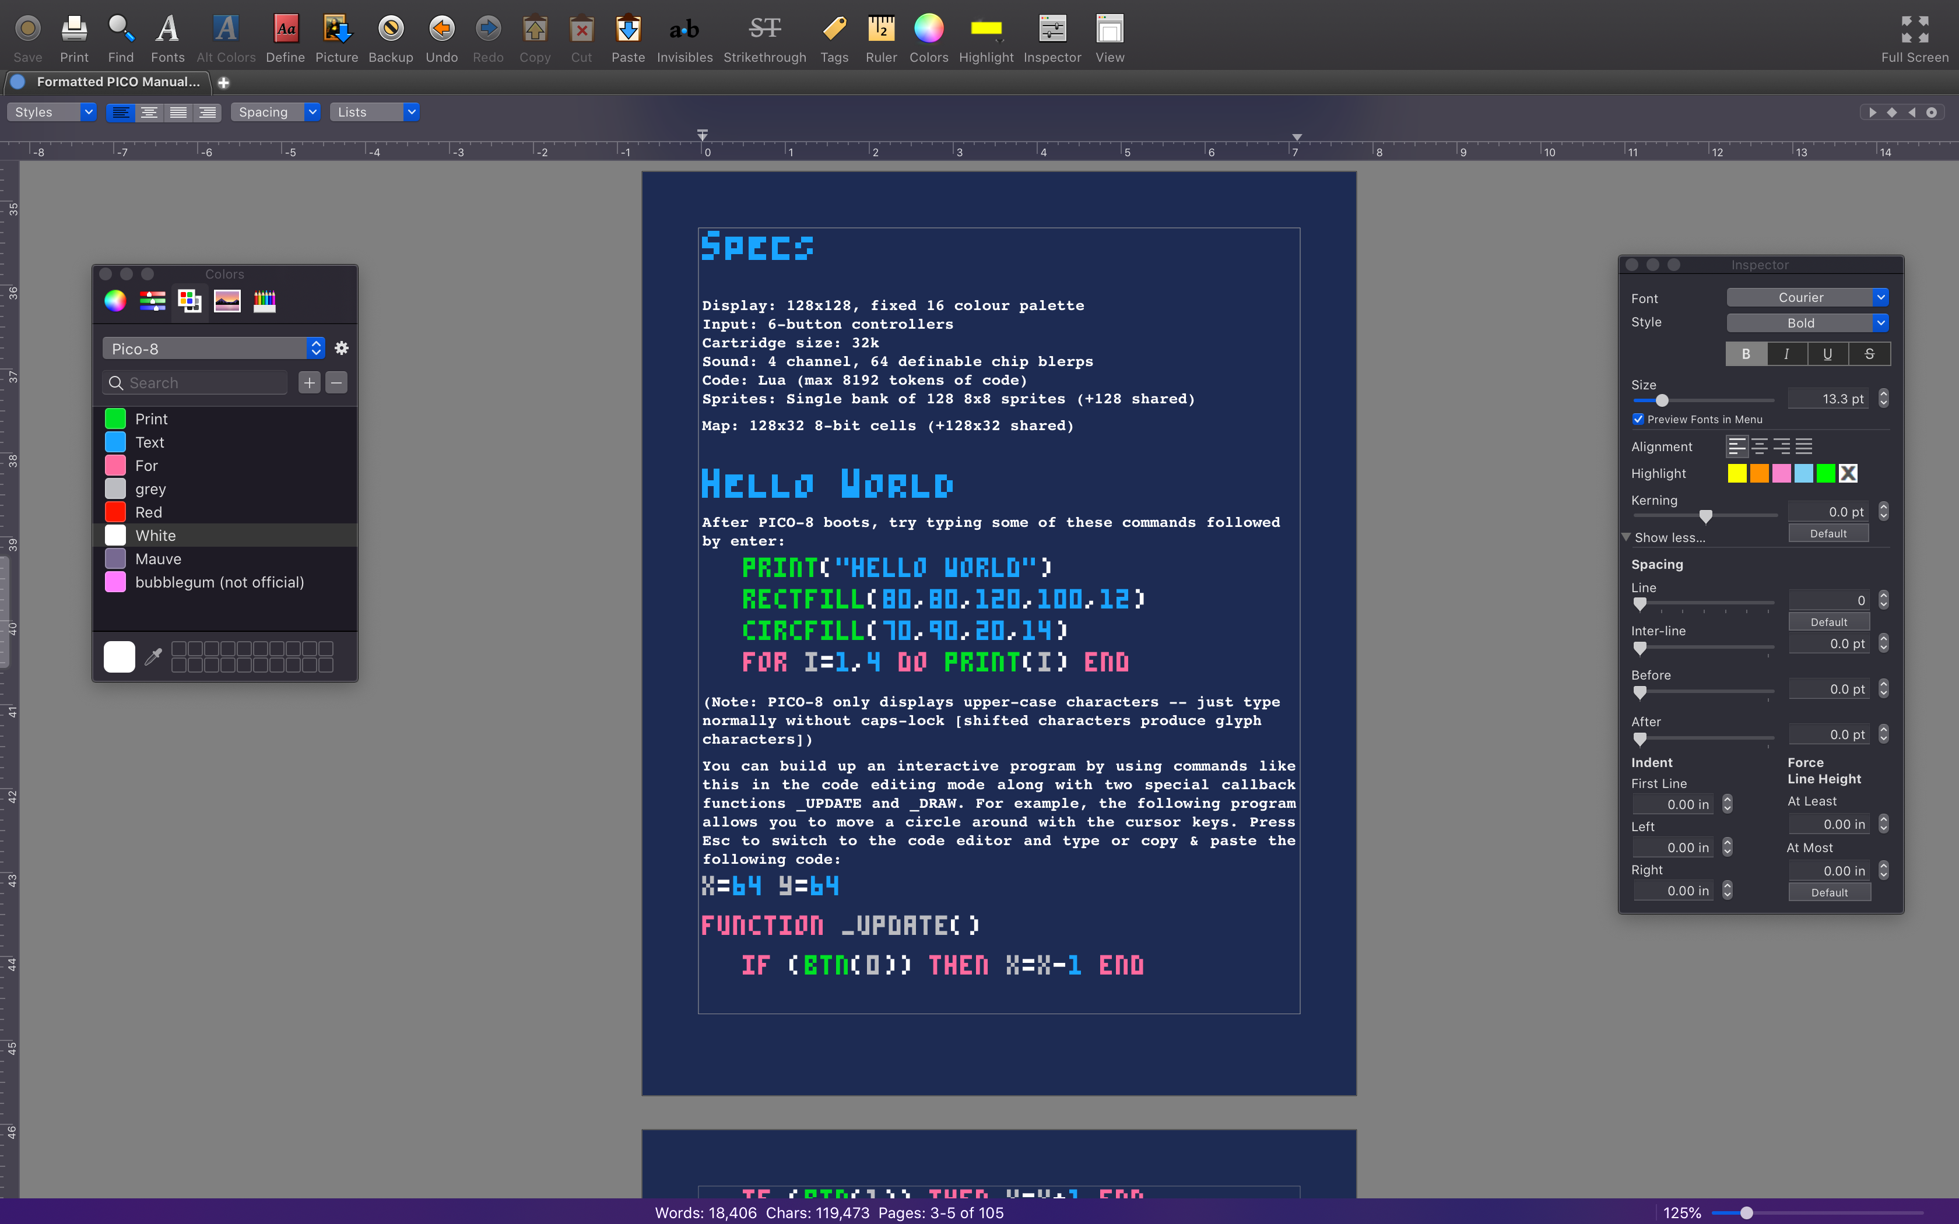The height and width of the screenshot is (1224, 1959).
Task: Select the pencils color picker tab
Action: 265,301
